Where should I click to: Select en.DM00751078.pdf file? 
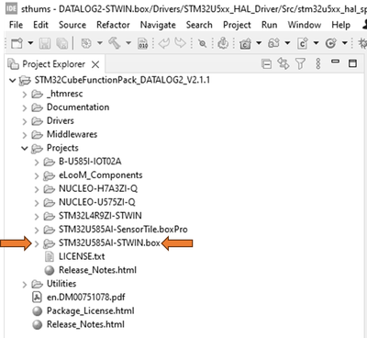(86, 297)
